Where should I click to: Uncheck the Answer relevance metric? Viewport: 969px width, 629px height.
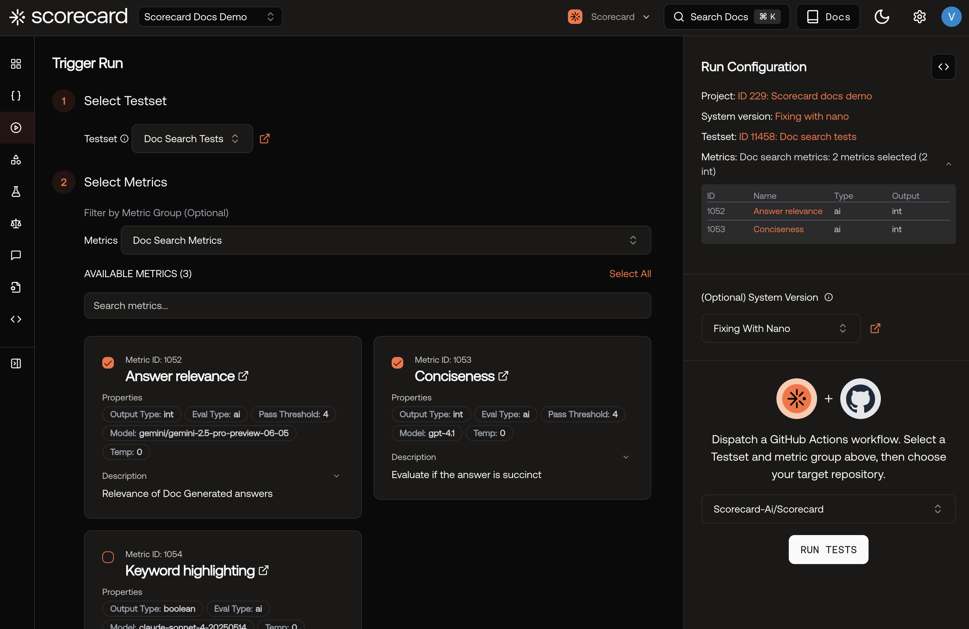(x=108, y=362)
